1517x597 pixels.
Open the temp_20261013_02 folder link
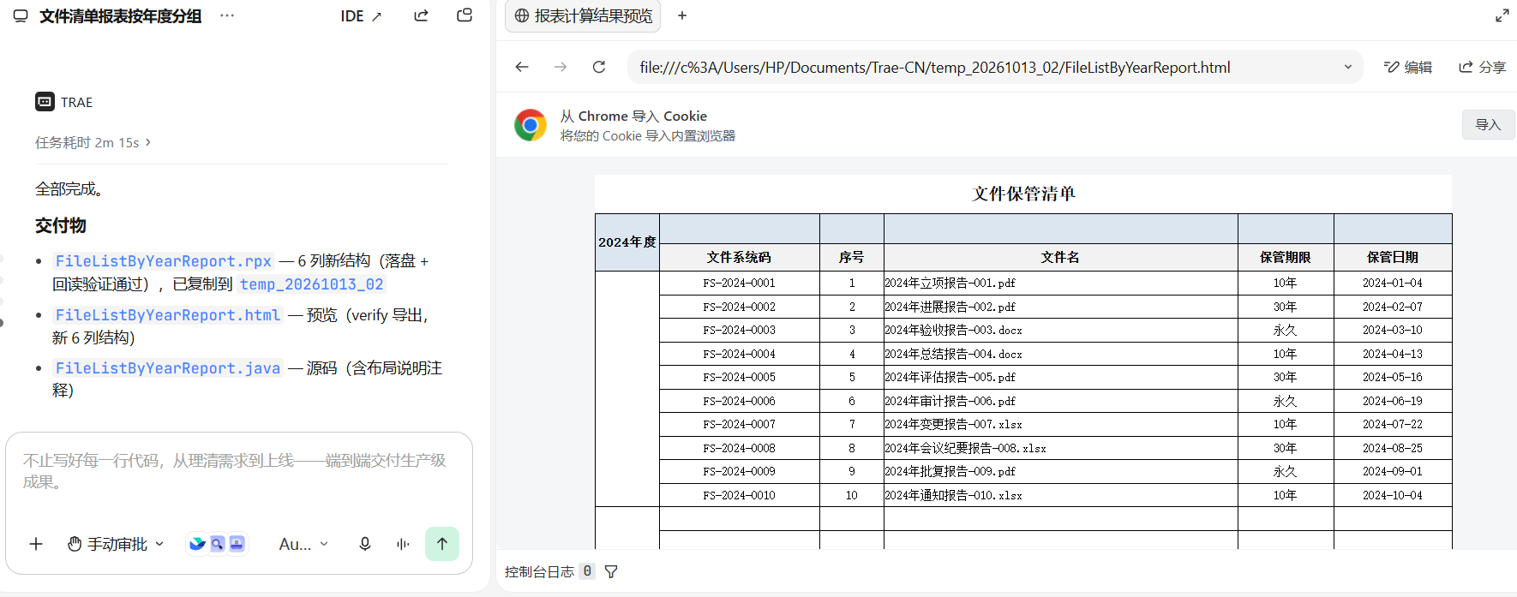(312, 284)
